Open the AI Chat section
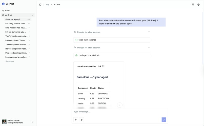 point(18,15)
